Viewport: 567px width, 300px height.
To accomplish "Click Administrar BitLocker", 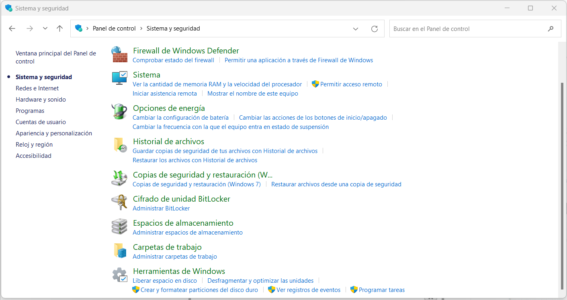I will point(161,208).
